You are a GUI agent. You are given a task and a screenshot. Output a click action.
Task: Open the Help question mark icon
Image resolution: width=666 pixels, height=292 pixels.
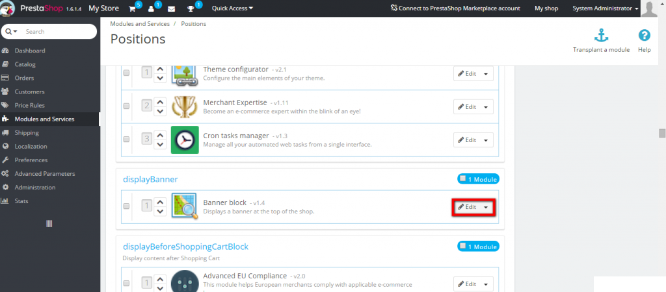point(645,35)
